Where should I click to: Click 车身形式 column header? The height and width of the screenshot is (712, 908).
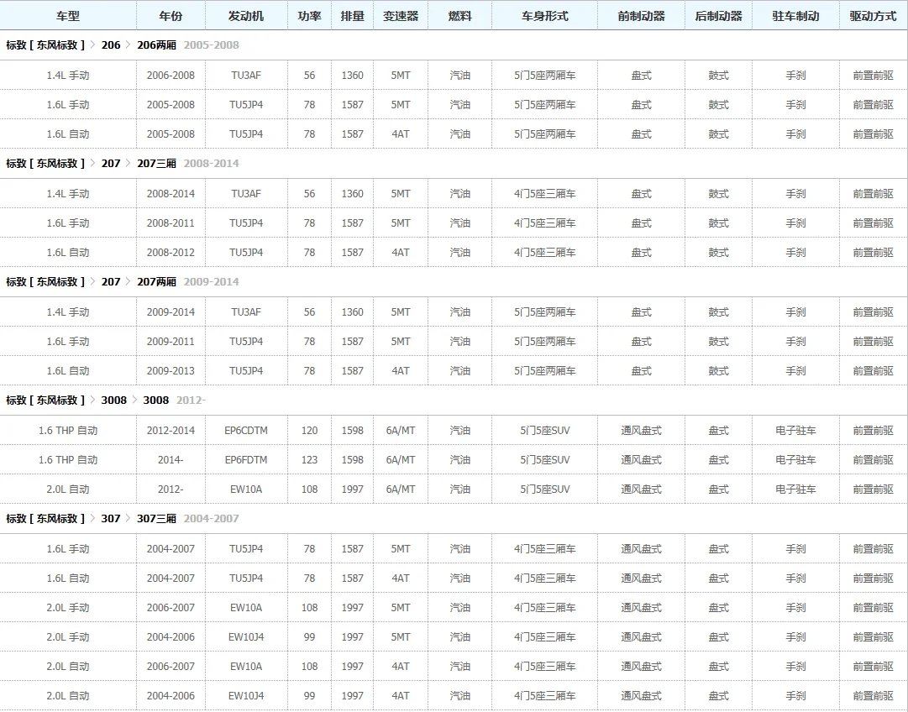point(544,16)
